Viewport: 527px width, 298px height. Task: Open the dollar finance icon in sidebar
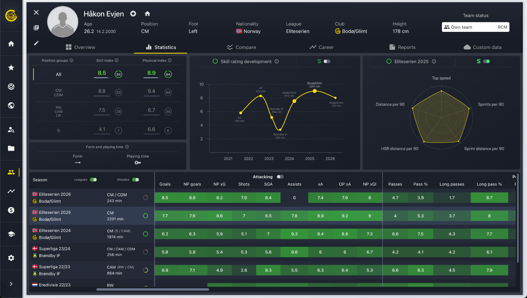(x=11, y=210)
